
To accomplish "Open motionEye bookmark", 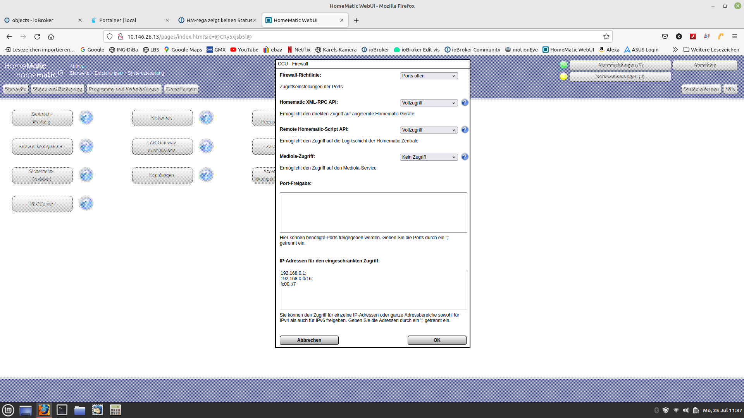I will 521,50.
